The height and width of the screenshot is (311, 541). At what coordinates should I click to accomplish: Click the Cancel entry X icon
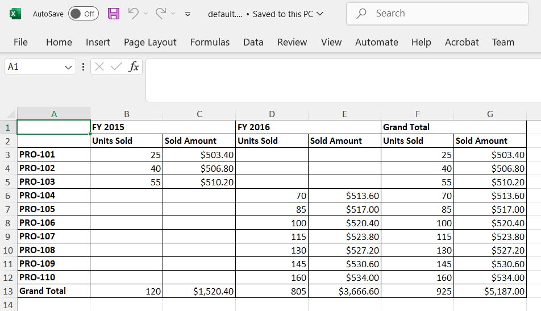(100, 67)
